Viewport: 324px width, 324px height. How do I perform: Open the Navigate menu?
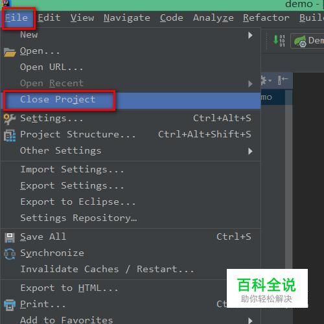click(x=127, y=17)
